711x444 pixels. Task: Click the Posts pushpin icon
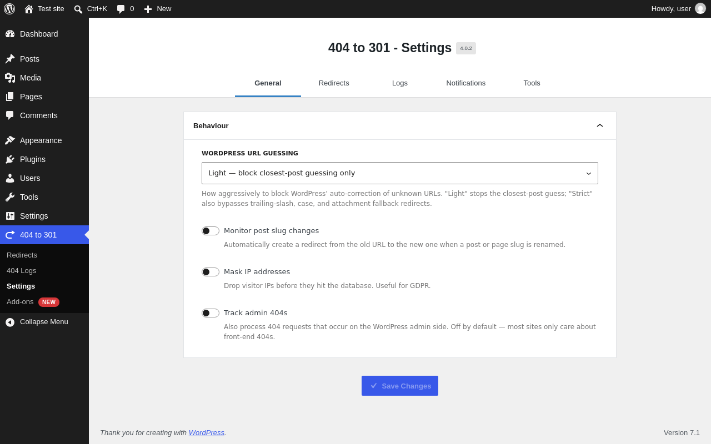10,59
